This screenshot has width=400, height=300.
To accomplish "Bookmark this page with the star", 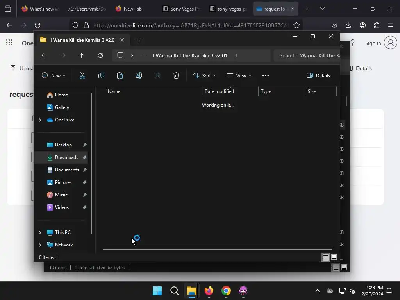I will pyautogui.click(x=296, y=25).
